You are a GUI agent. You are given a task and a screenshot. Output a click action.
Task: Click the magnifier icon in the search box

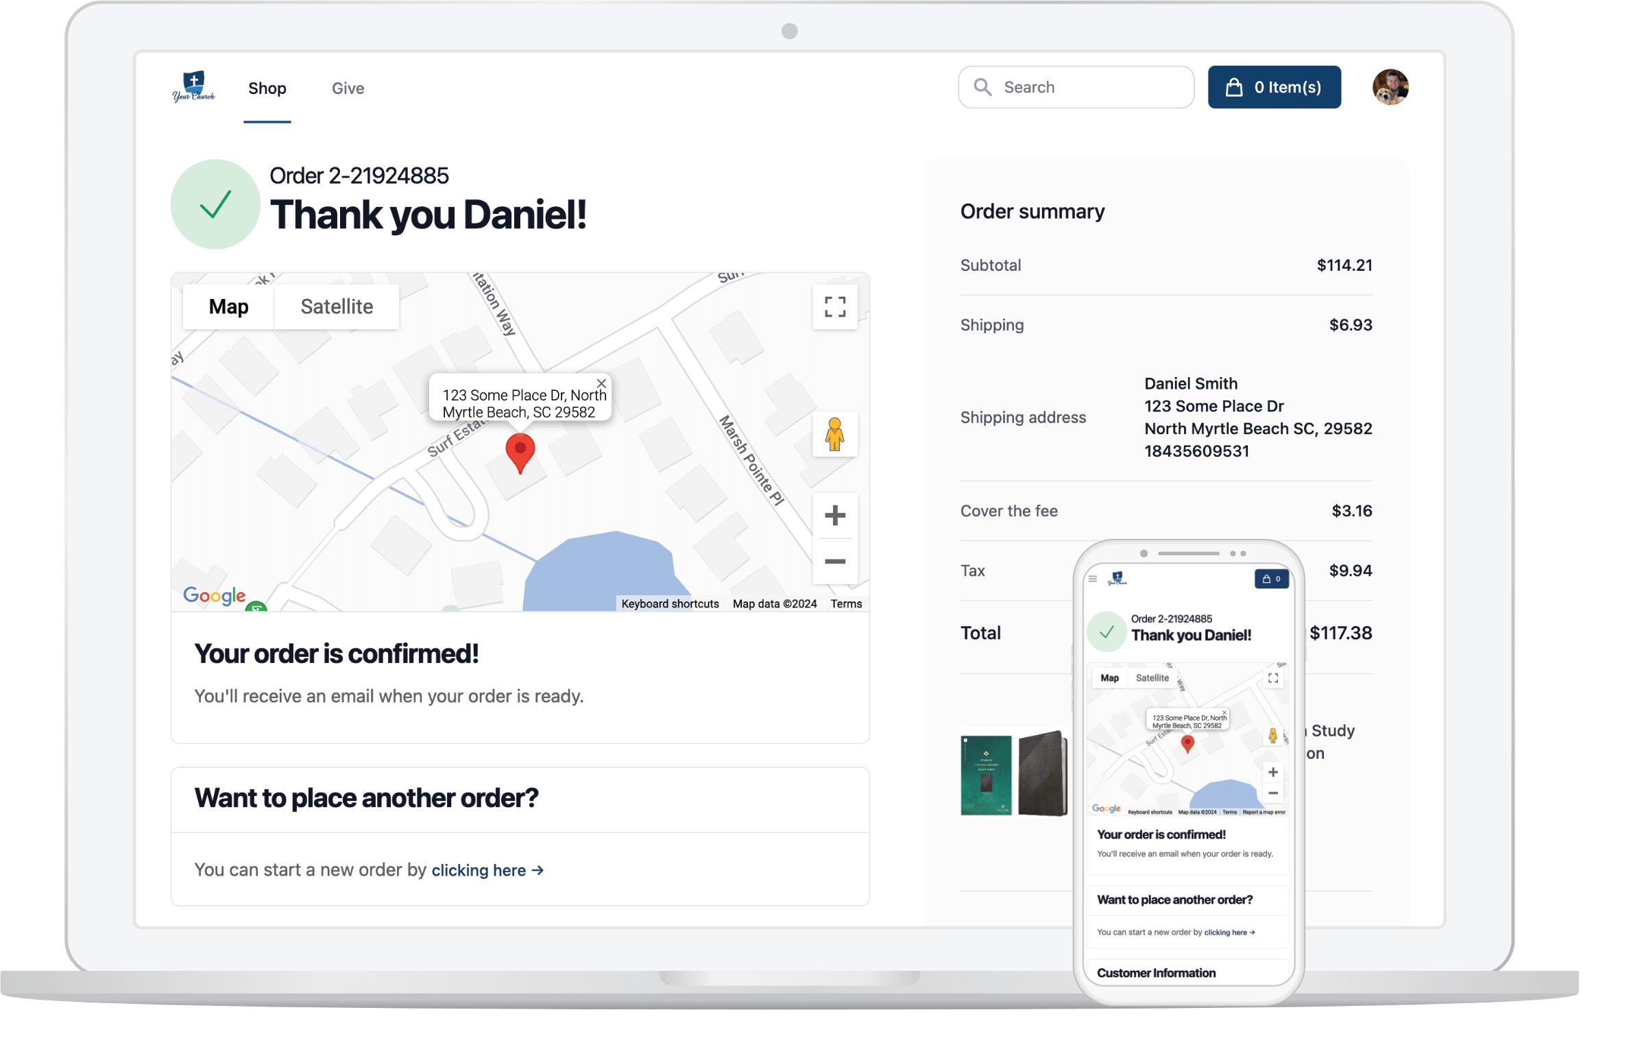pos(983,87)
